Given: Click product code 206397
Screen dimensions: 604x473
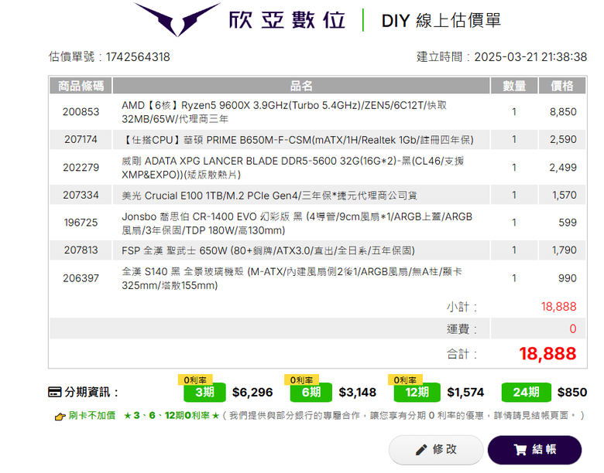Looking at the screenshot, I should point(81,278).
